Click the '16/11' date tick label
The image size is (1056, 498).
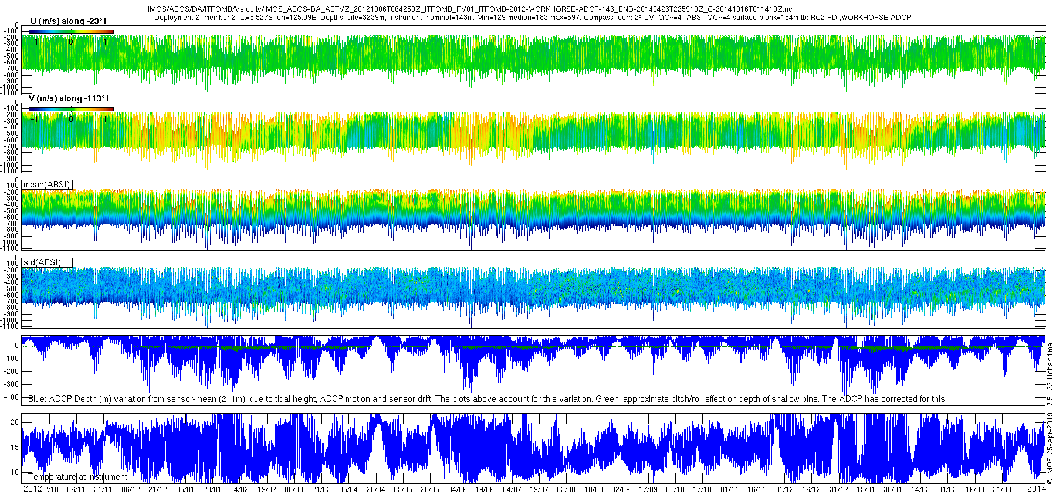coord(756,490)
